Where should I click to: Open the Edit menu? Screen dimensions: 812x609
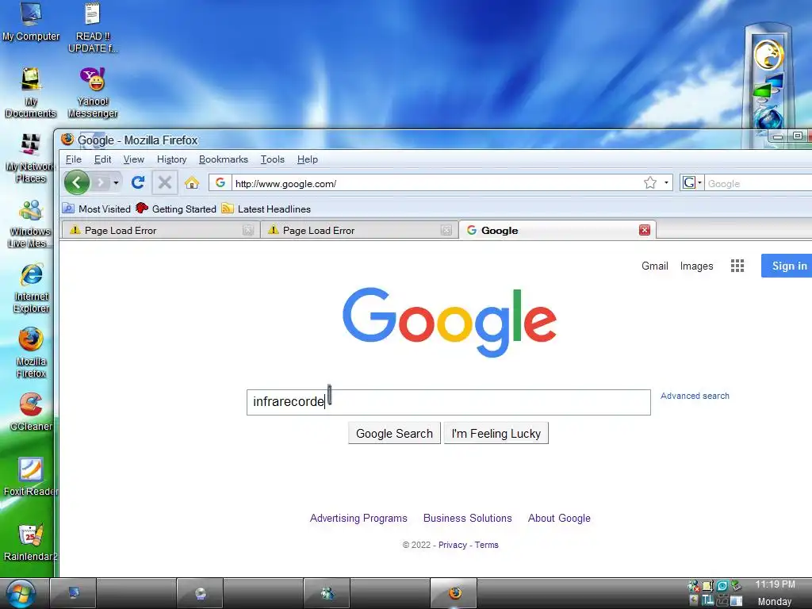point(102,159)
